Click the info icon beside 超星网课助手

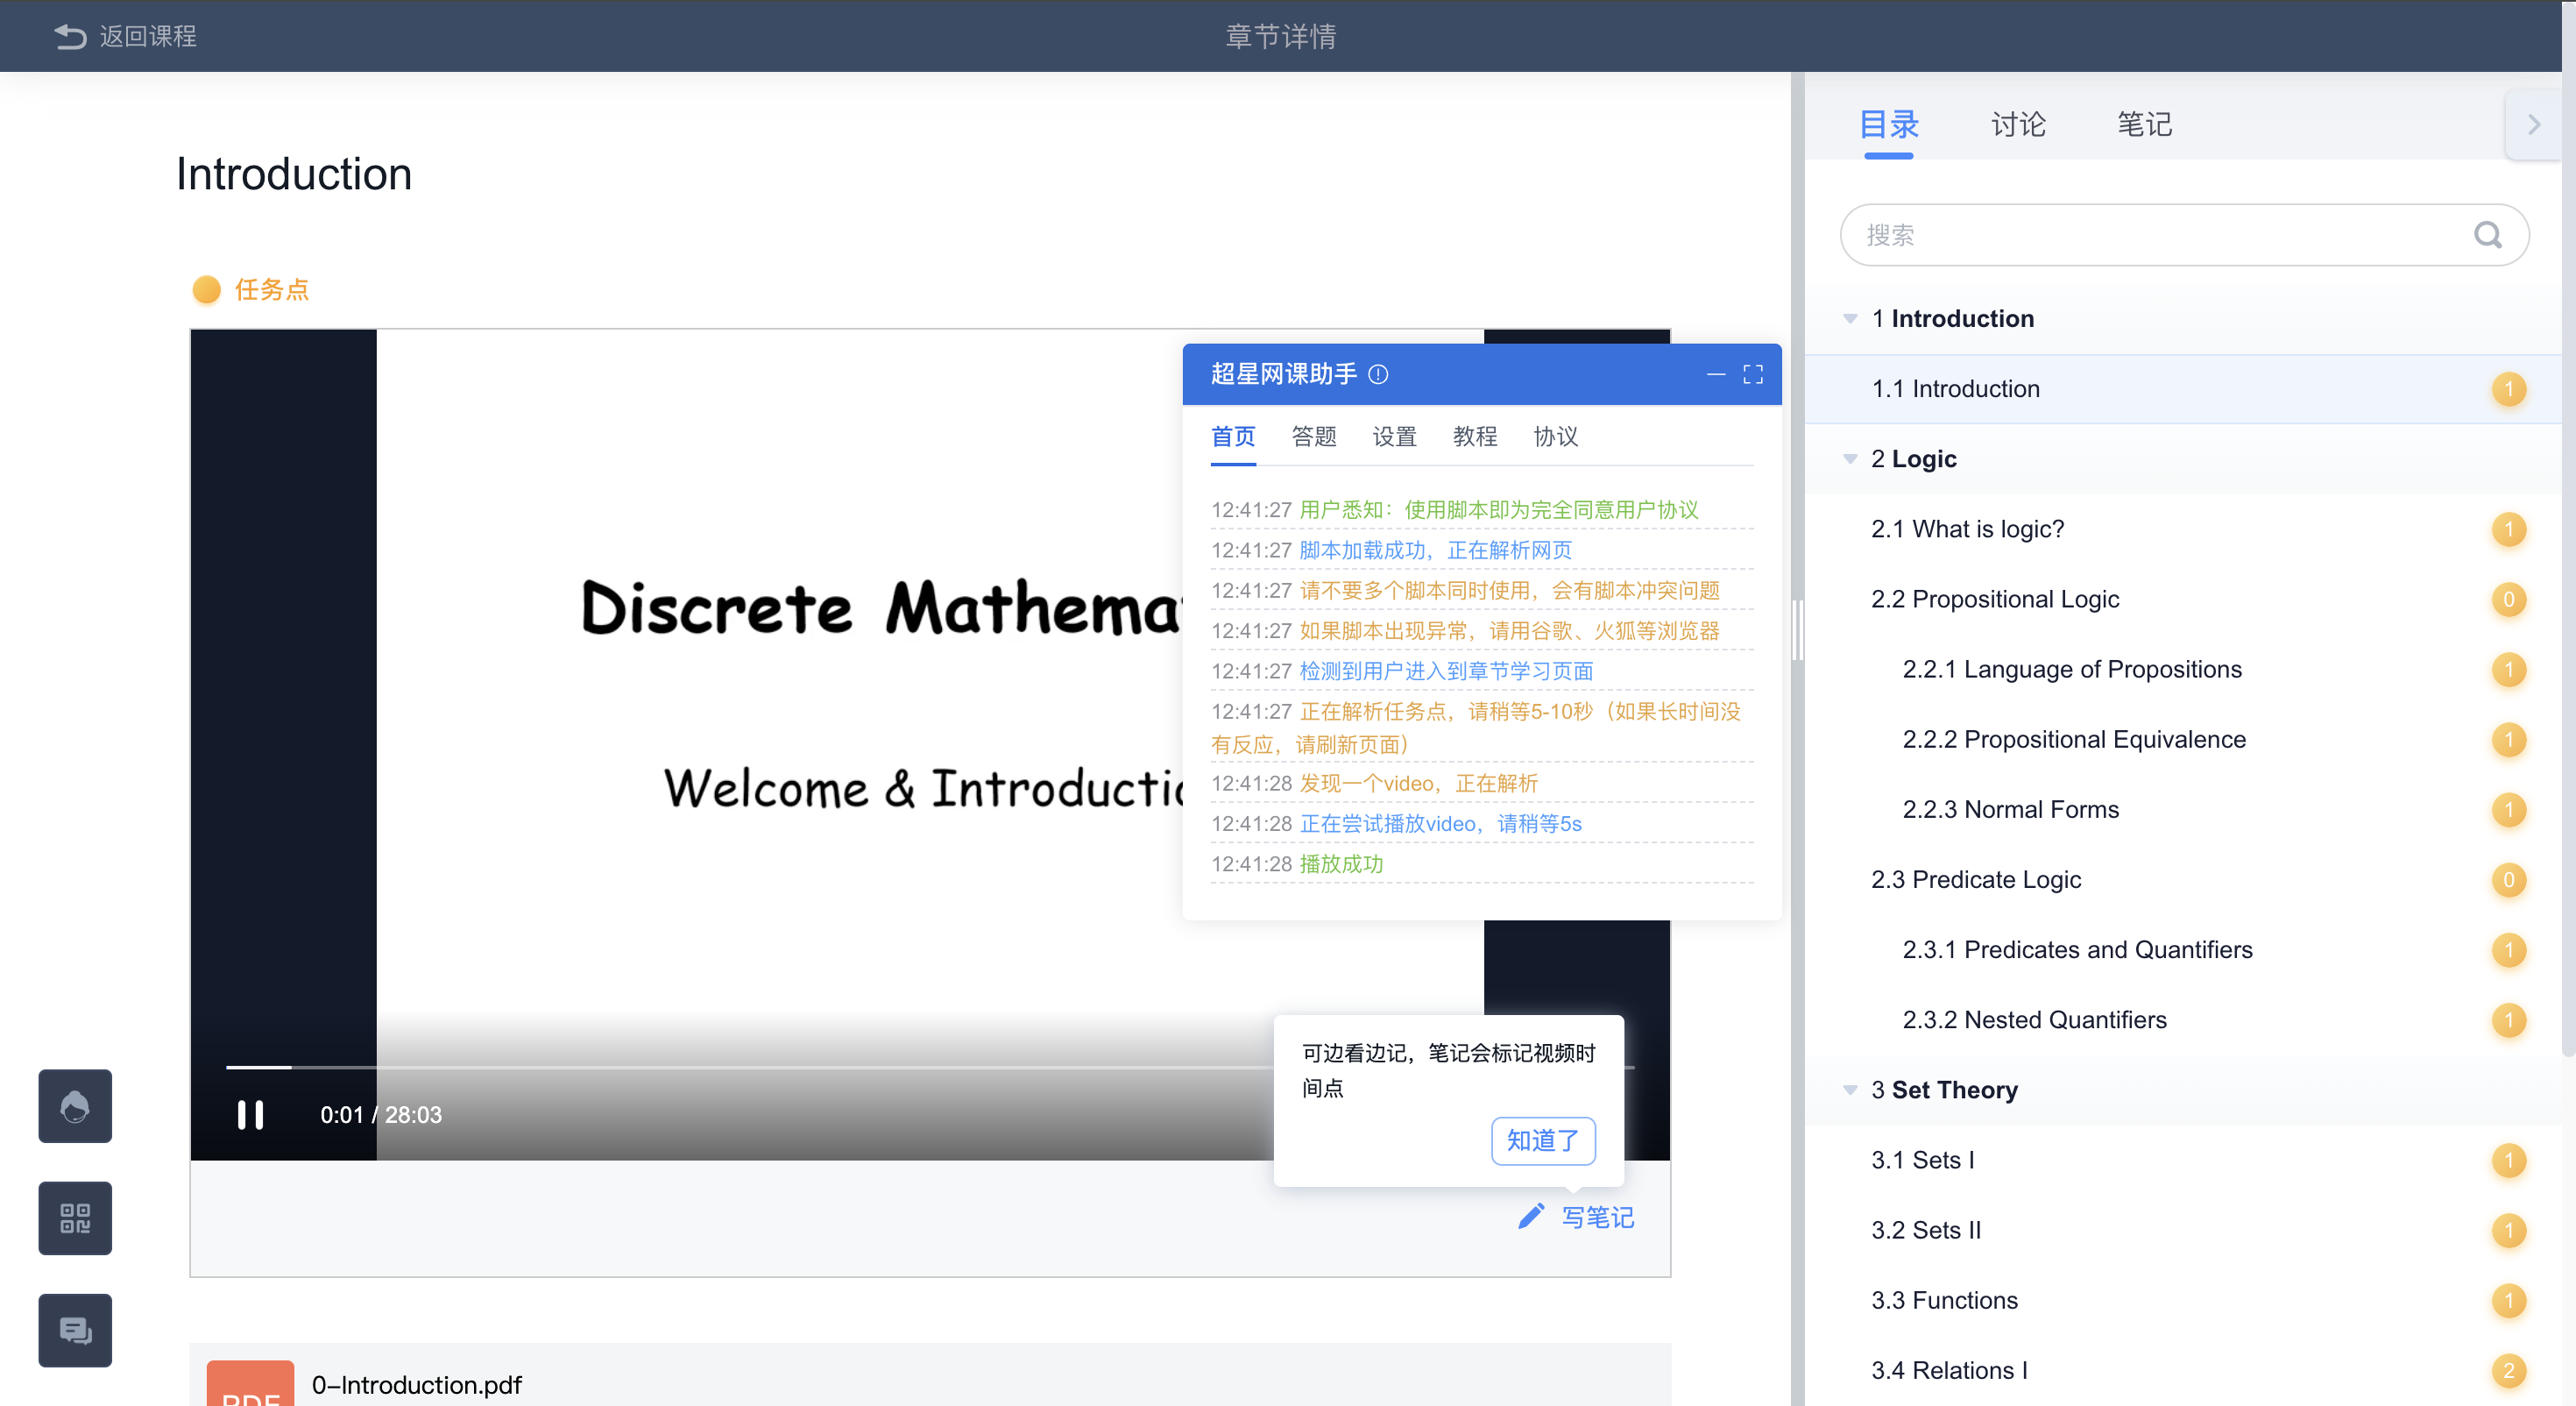(1378, 374)
